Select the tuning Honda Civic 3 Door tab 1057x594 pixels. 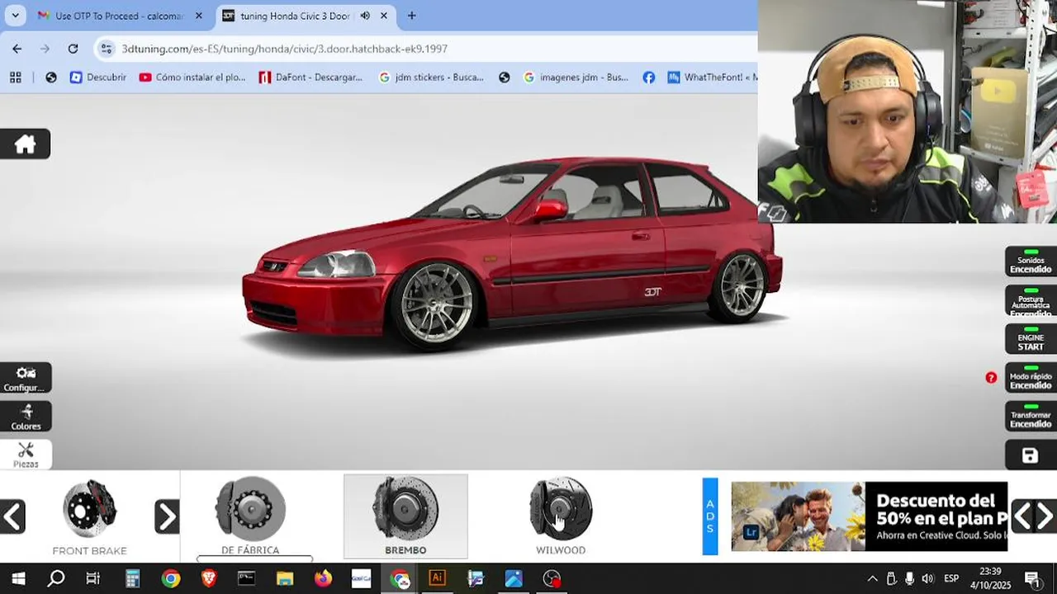tap(295, 16)
